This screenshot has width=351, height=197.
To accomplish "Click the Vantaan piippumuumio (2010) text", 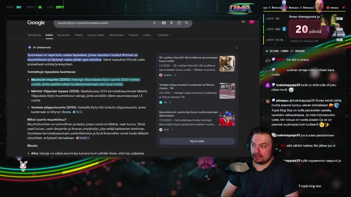I will tap(54, 107).
